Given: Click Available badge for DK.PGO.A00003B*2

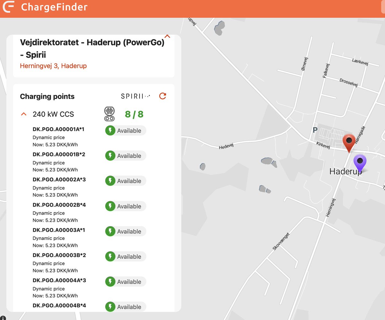Looking at the screenshot, I should click(x=125, y=257).
